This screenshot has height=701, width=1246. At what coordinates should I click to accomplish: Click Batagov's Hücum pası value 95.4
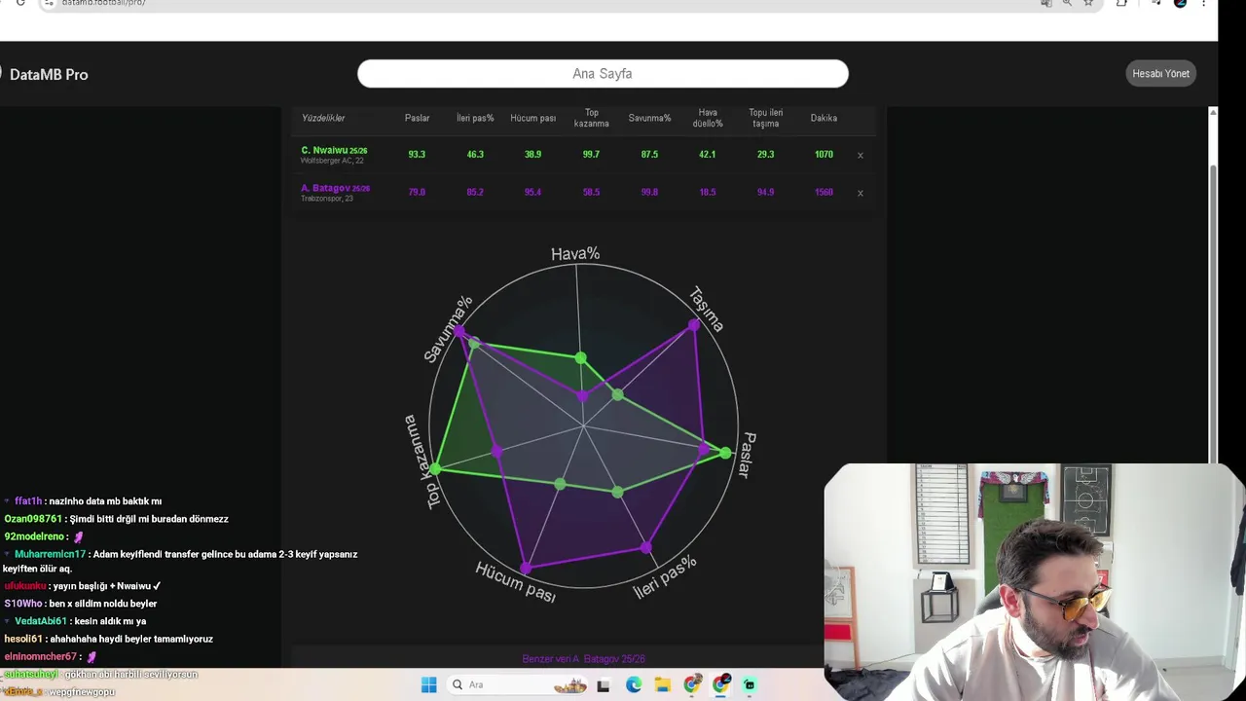(532, 193)
